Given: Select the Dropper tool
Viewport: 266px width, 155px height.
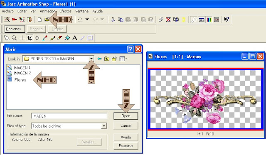Looking at the screenshot, I should coord(44,38).
